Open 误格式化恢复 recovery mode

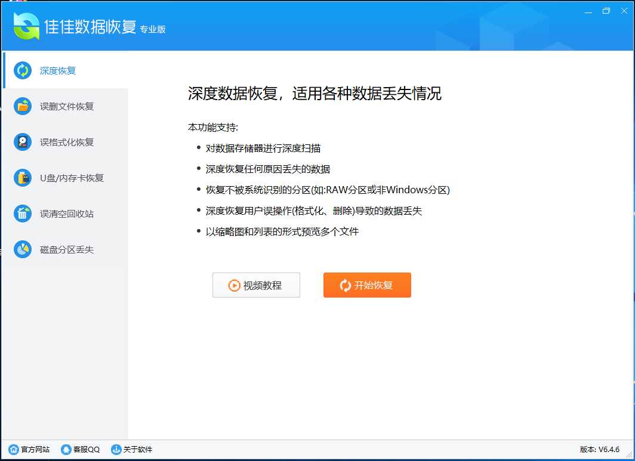[x=66, y=142]
